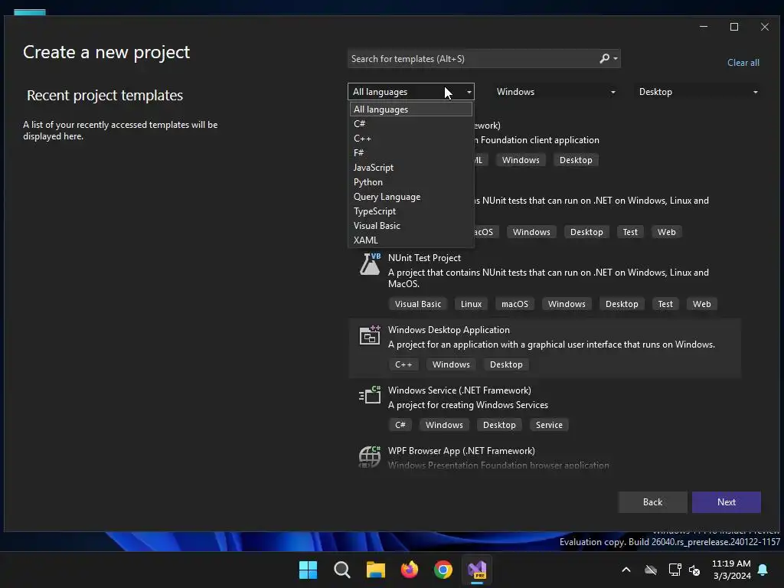Open the Desktop project type dropdown
The image size is (784, 588).
click(698, 92)
